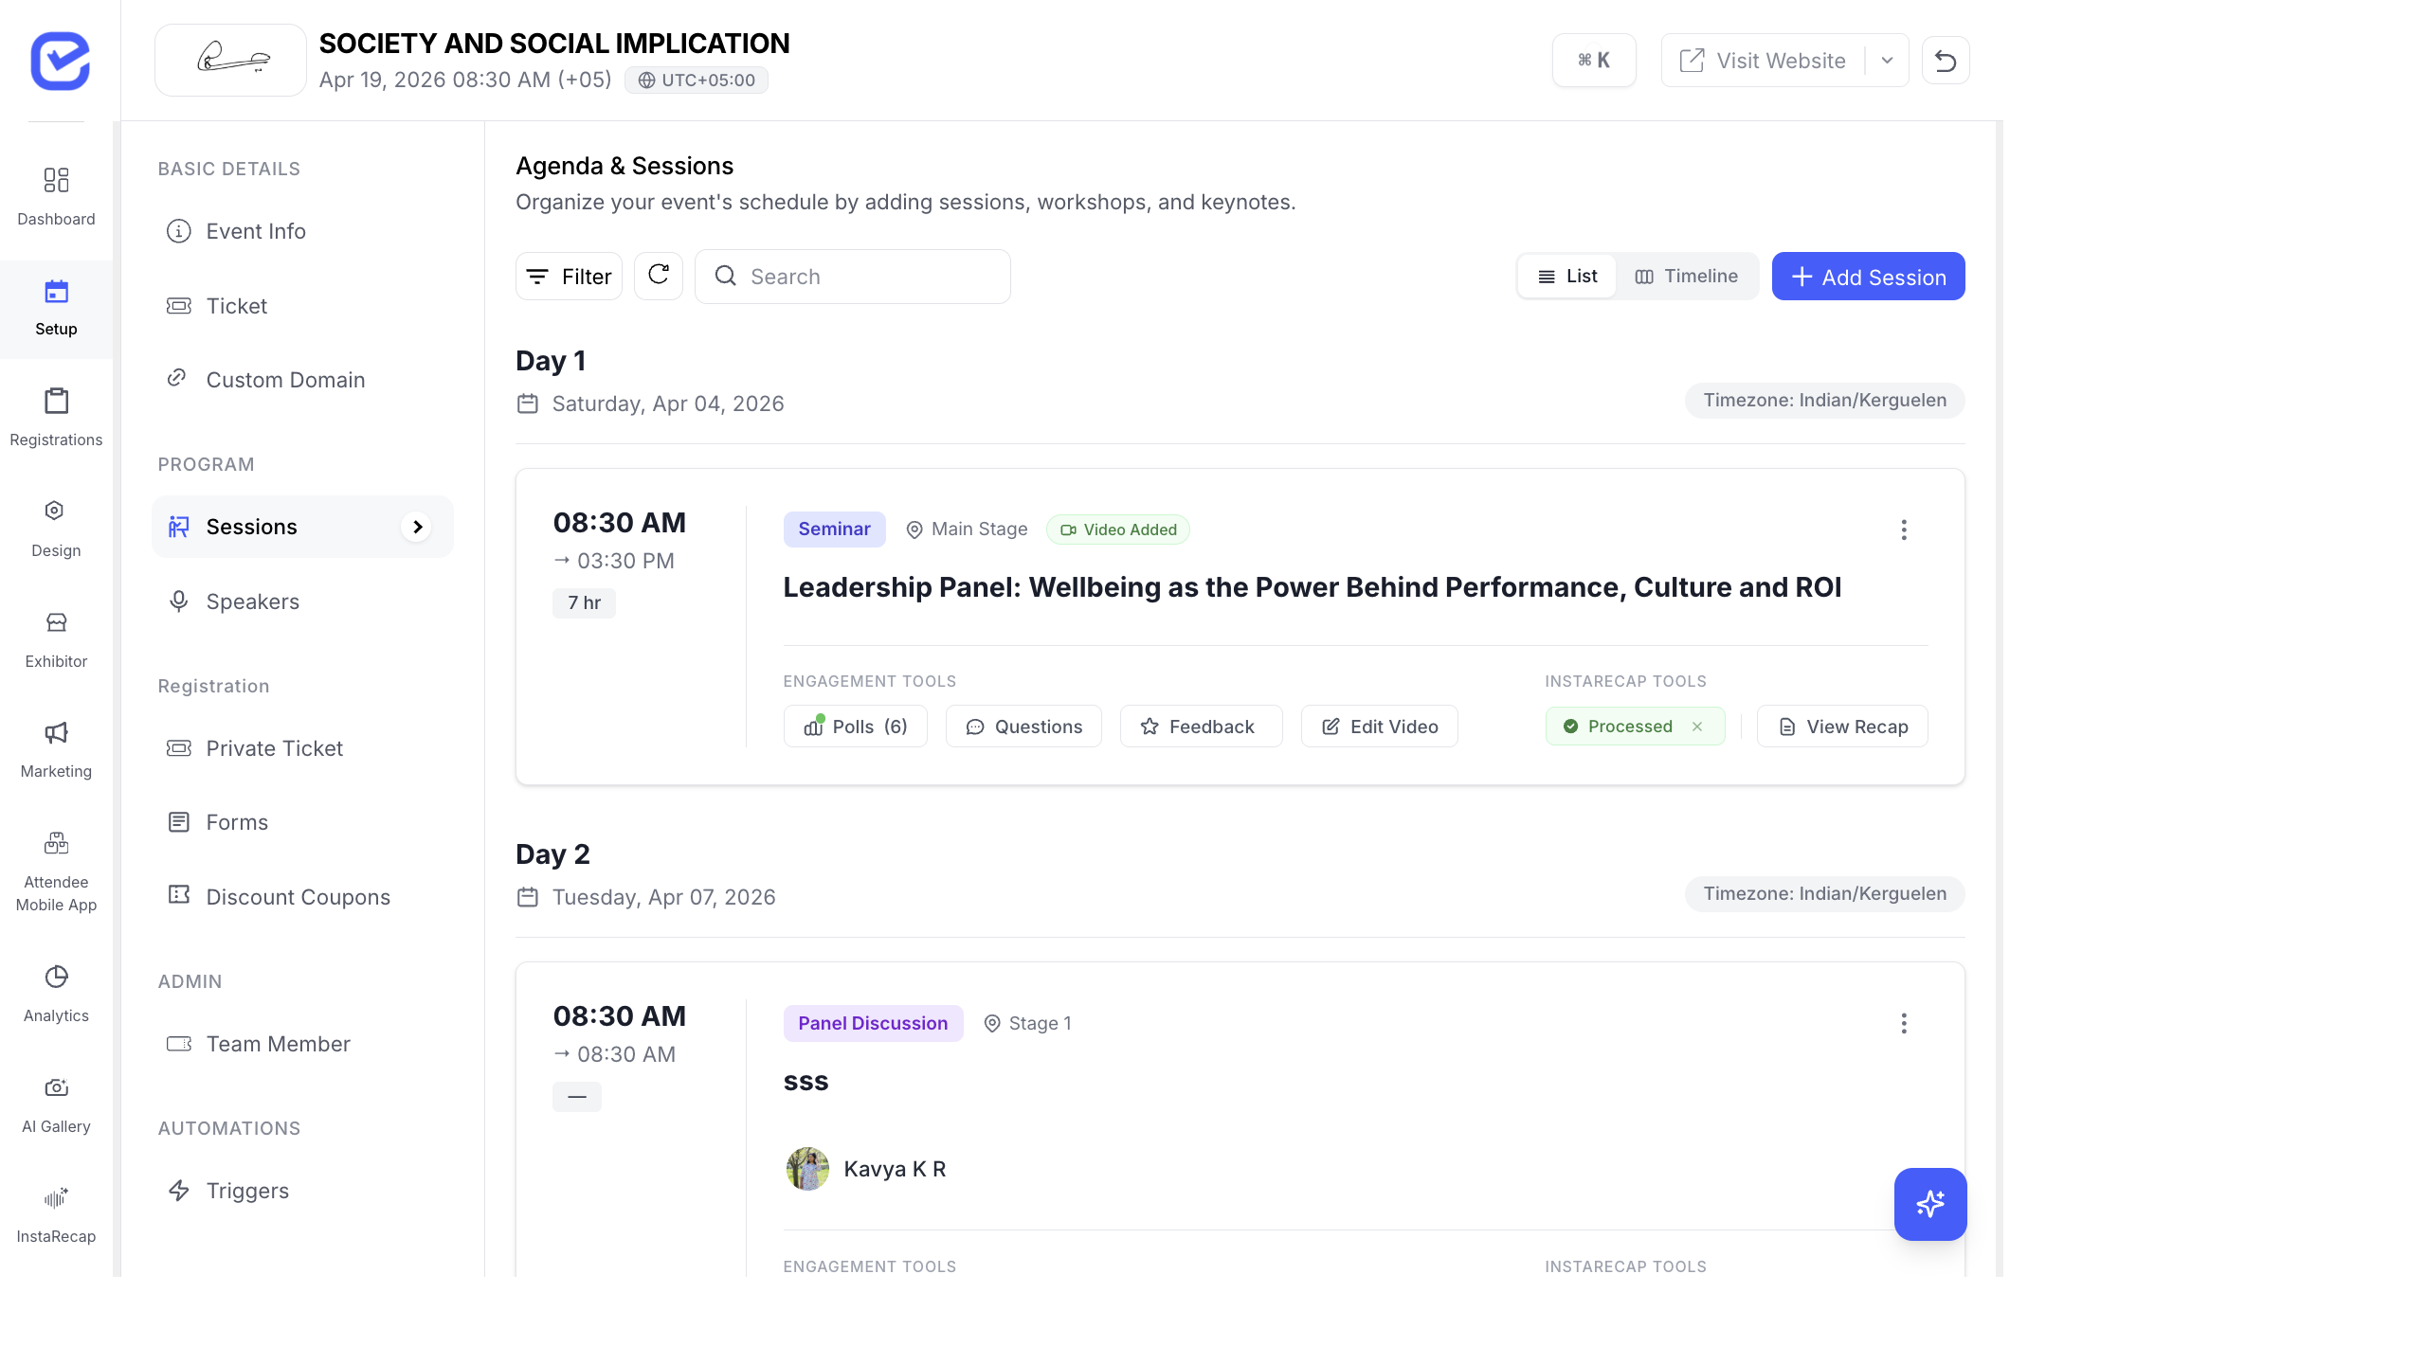Click the Saturday, Apr 04, 2026 date

[x=668, y=404]
